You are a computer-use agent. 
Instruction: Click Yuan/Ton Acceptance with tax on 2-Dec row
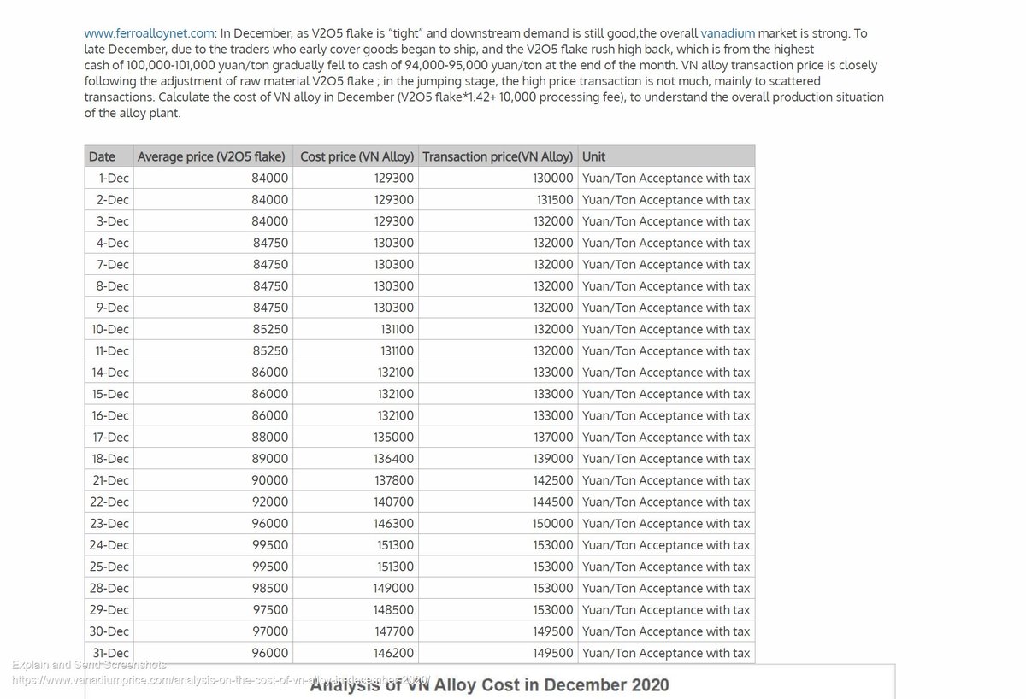point(666,199)
